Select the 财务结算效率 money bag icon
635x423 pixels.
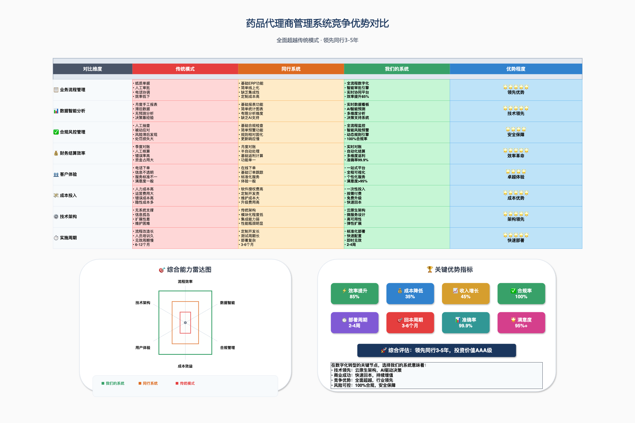(56, 153)
